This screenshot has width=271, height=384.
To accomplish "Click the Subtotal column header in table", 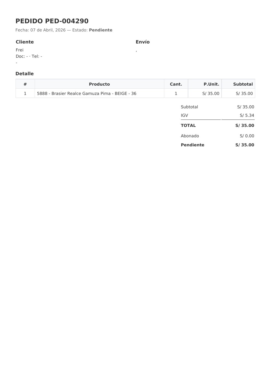I will pos(243,84).
